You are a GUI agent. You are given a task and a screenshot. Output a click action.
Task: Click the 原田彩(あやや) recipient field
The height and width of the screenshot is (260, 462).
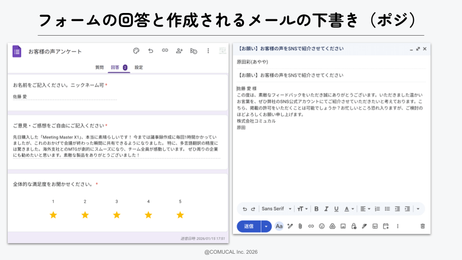(x=253, y=62)
